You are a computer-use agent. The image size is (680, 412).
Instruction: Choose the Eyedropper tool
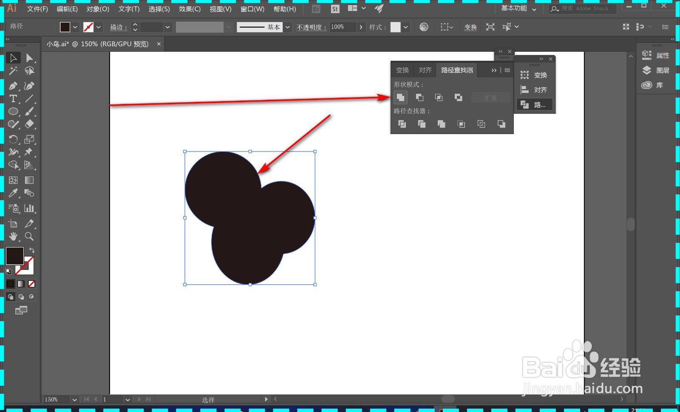pyautogui.click(x=13, y=193)
